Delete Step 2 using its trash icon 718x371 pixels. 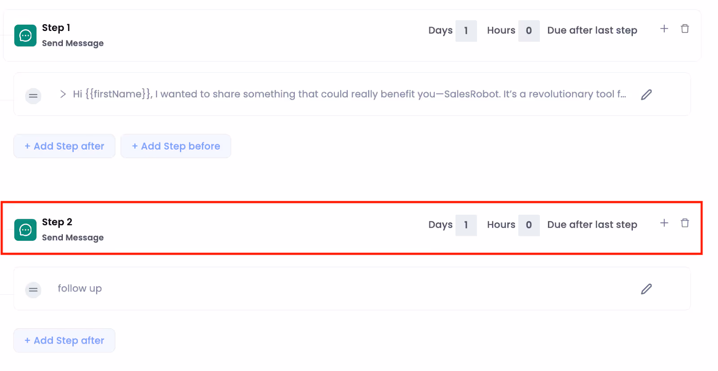click(x=685, y=222)
